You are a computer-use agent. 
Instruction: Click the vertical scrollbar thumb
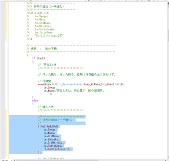coord(168,35)
